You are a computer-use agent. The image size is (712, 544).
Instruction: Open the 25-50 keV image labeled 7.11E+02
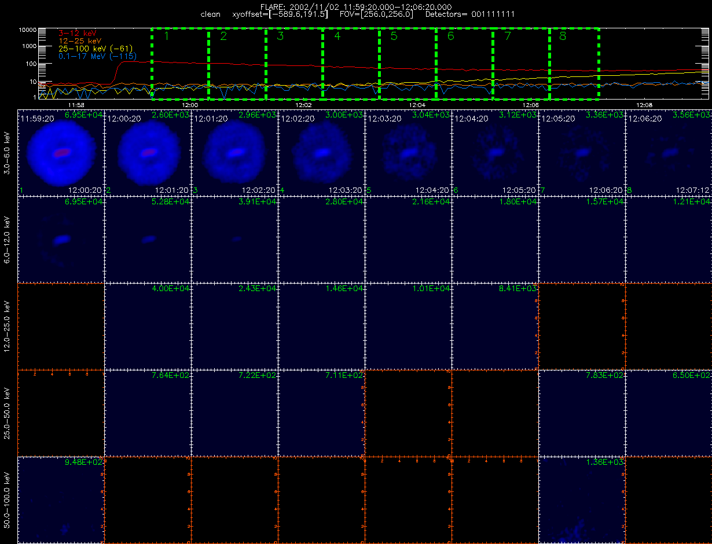[321, 413]
